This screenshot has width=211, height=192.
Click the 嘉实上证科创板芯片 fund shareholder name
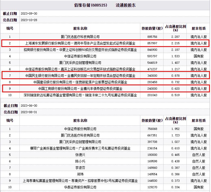click(x=80, y=69)
